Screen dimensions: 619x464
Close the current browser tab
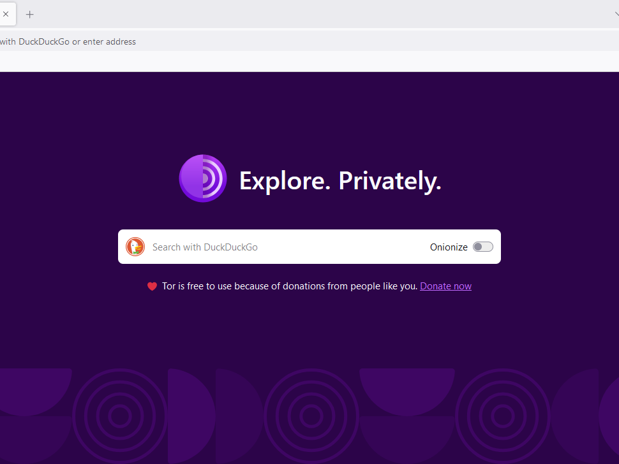[x=6, y=14]
